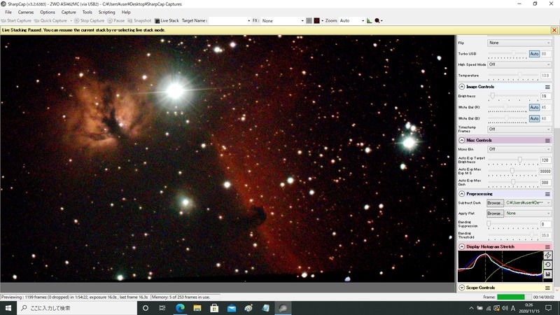Click the Banding Suppression value field
The height and width of the screenshot is (315, 560).
[x=545, y=224]
